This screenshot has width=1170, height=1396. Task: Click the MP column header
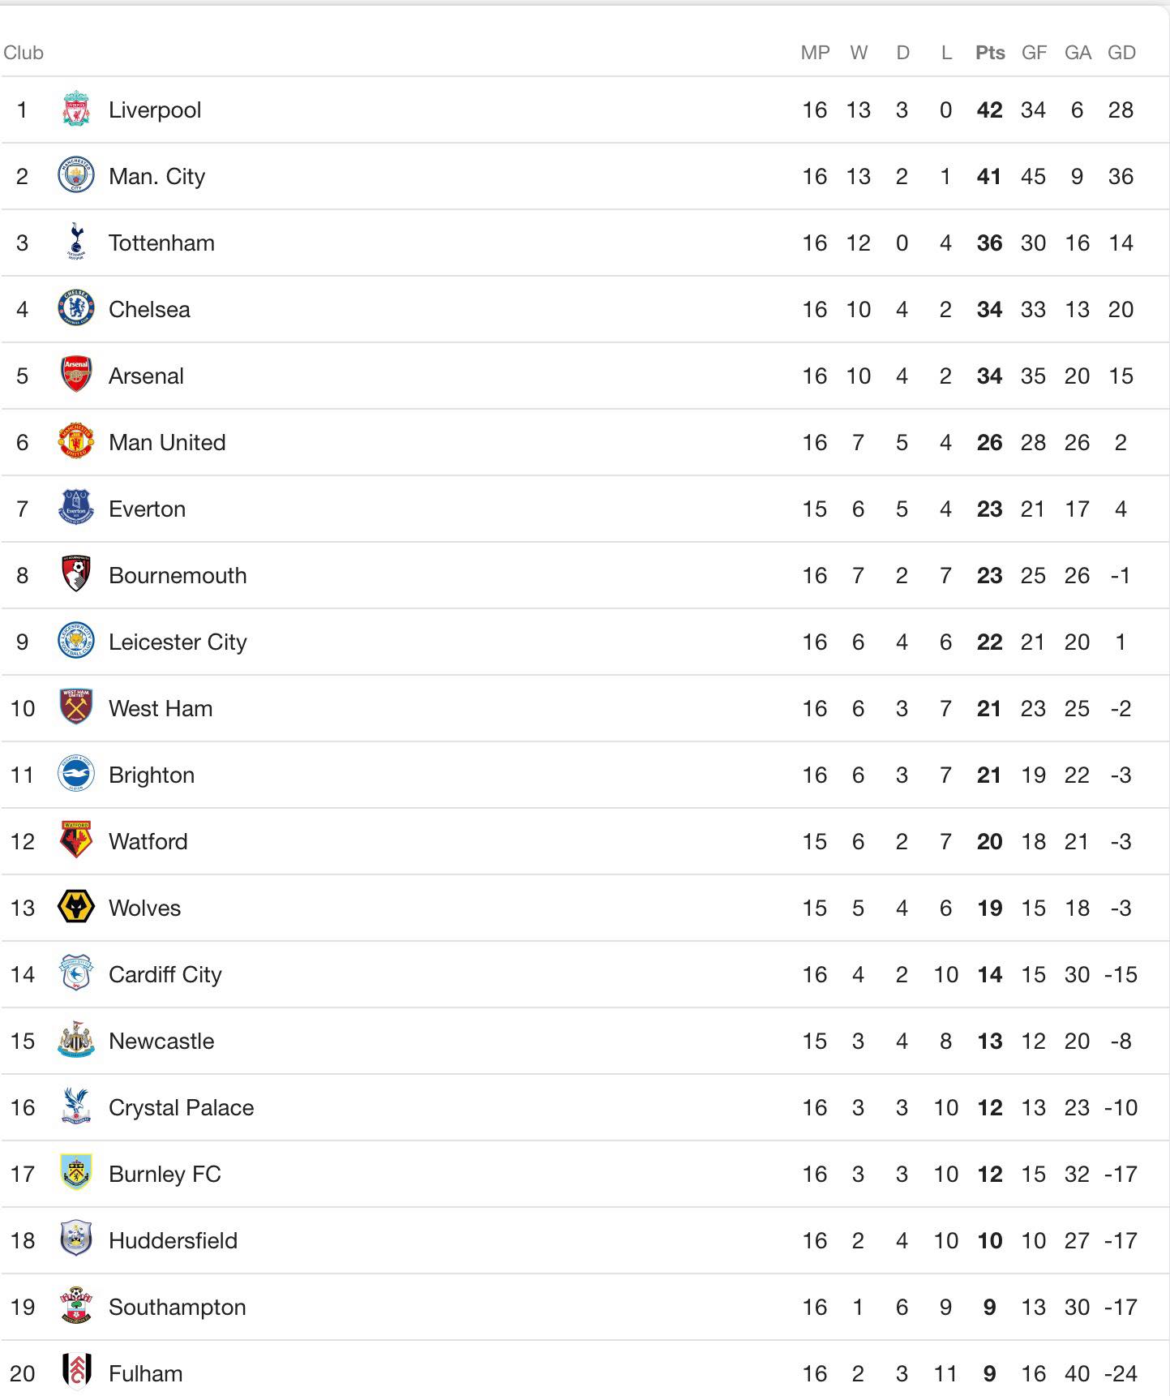(x=815, y=53)
